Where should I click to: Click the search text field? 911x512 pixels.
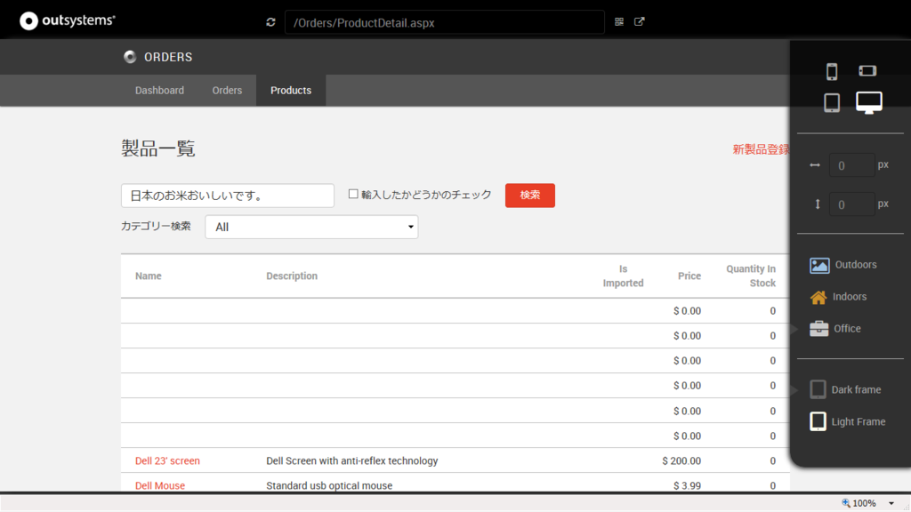(228, 196)
